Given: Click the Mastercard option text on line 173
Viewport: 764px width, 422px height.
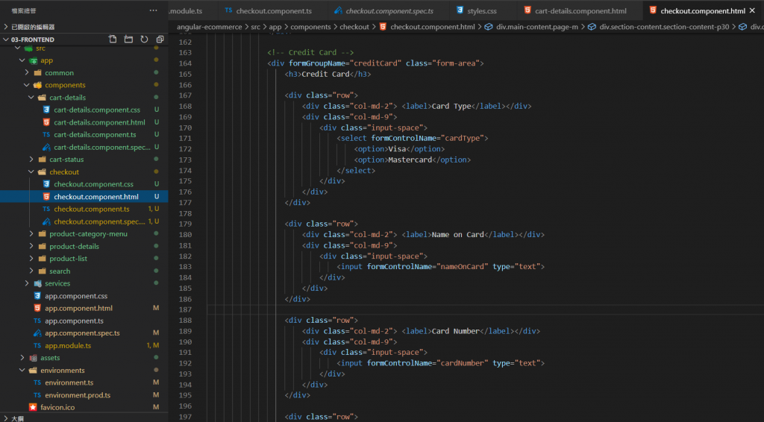Looking at the screenshot, I should [410, 160].
